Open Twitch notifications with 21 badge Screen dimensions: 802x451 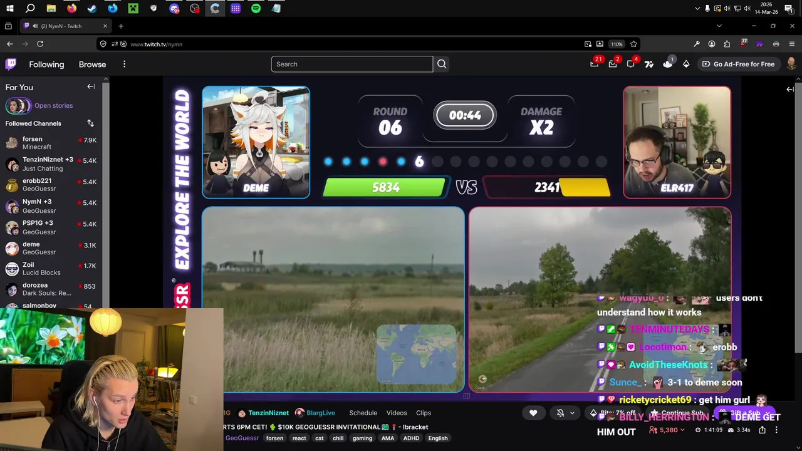pyautogui.click(x=594, y=64)
